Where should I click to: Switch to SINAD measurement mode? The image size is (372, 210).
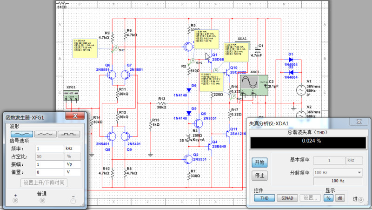[287, 197]
